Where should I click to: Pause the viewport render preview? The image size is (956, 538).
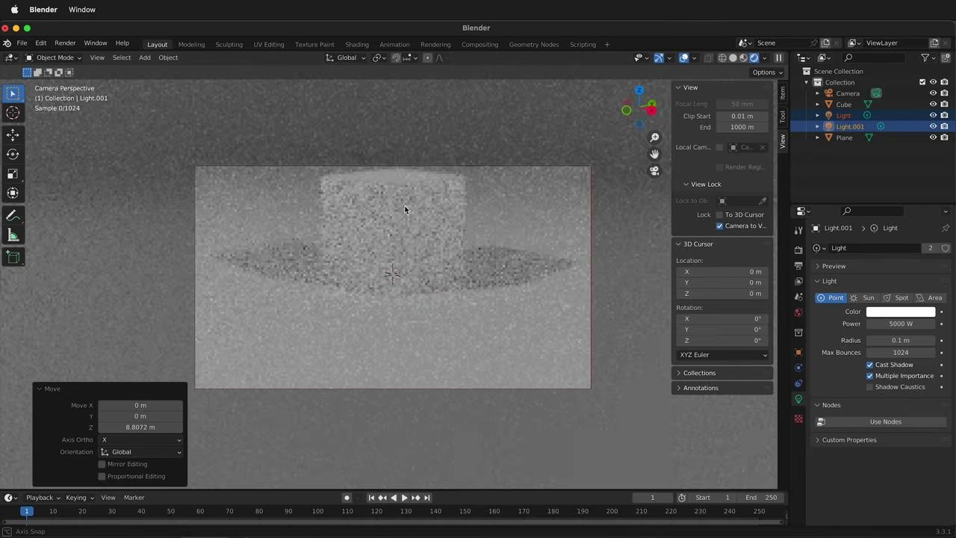point(778,58)
